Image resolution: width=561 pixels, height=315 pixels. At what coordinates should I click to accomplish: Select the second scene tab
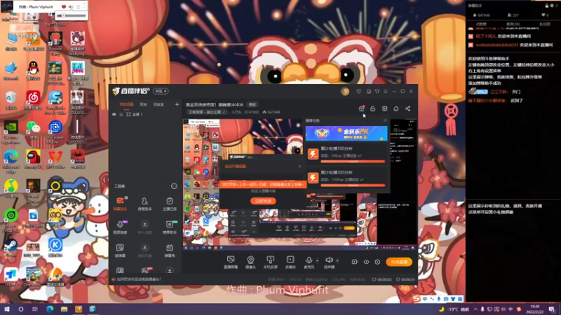pyautogui.click(x=144, y=104)
